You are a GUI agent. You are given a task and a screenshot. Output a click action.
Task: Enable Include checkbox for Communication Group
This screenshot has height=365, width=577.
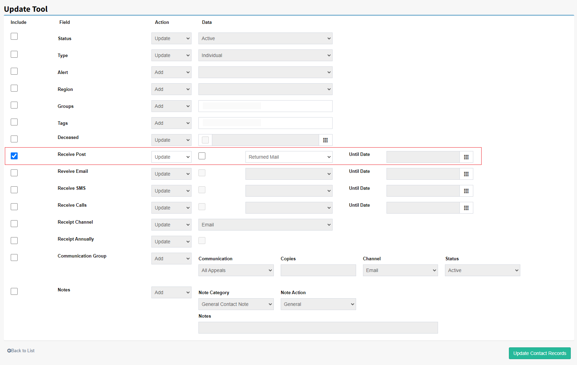pos(14,258)
